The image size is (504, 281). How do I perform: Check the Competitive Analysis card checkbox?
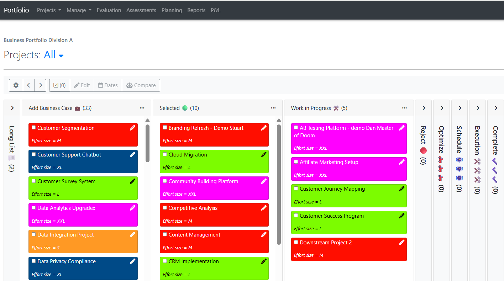[165, 207]
